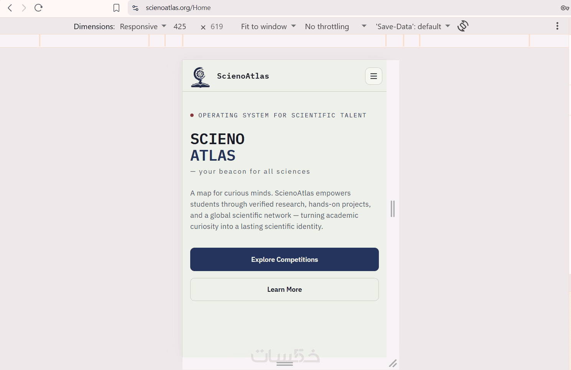Reload the page using the refresh icon
This screenshot has width=571, height=370.
pos(38,8)
